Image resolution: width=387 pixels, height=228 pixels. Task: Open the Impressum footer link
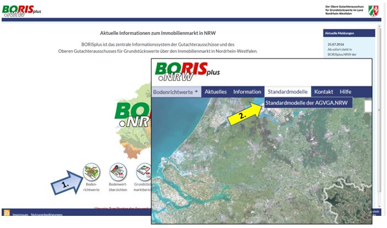(x=20, y=214)
